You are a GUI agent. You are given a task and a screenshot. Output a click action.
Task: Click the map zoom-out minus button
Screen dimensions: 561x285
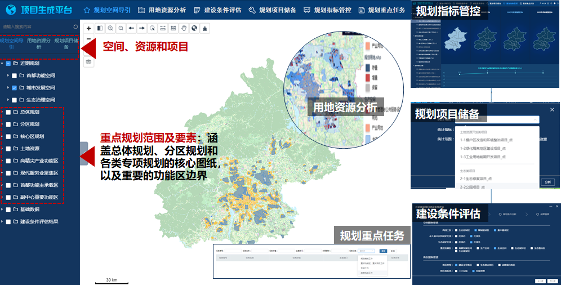click(88, 39)
